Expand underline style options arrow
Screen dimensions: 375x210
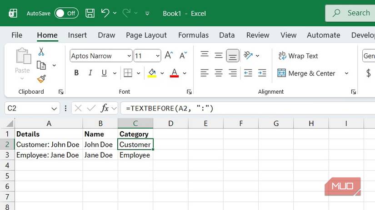(115, 73)
